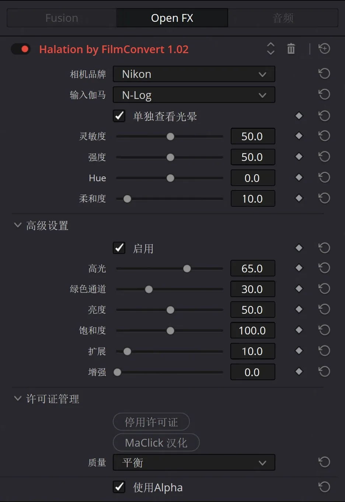Collapse the 高级设置 section
This screenshot has height=502, width=345.
coord(18,225)
